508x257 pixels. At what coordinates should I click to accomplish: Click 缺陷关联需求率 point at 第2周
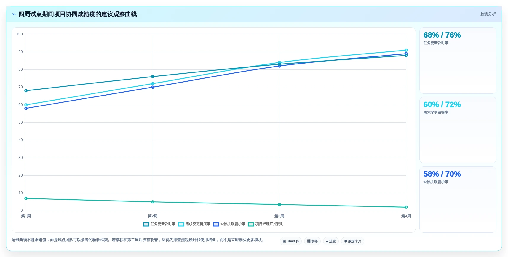(153, 87)
